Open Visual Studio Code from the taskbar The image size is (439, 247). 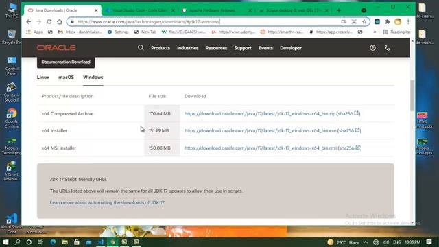coord(101,242)
